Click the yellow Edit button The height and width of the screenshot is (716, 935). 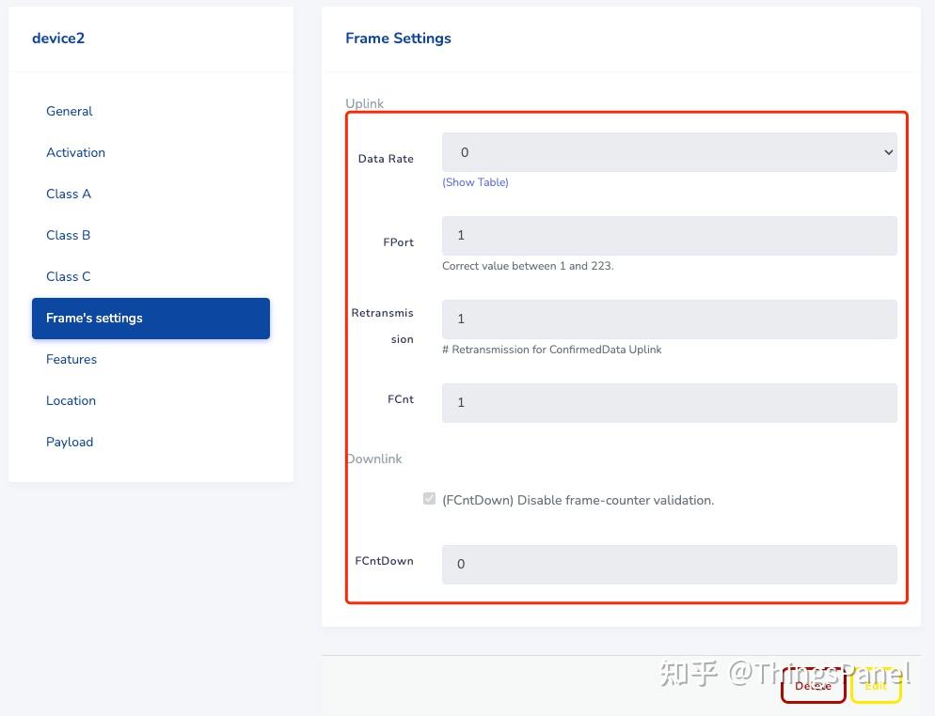click(x=876, y=686)
